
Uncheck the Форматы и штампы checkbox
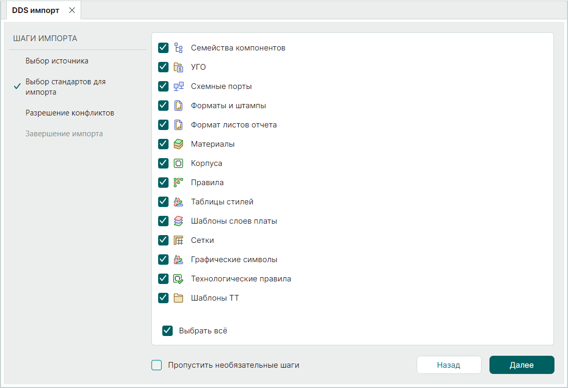pos(163,106)
